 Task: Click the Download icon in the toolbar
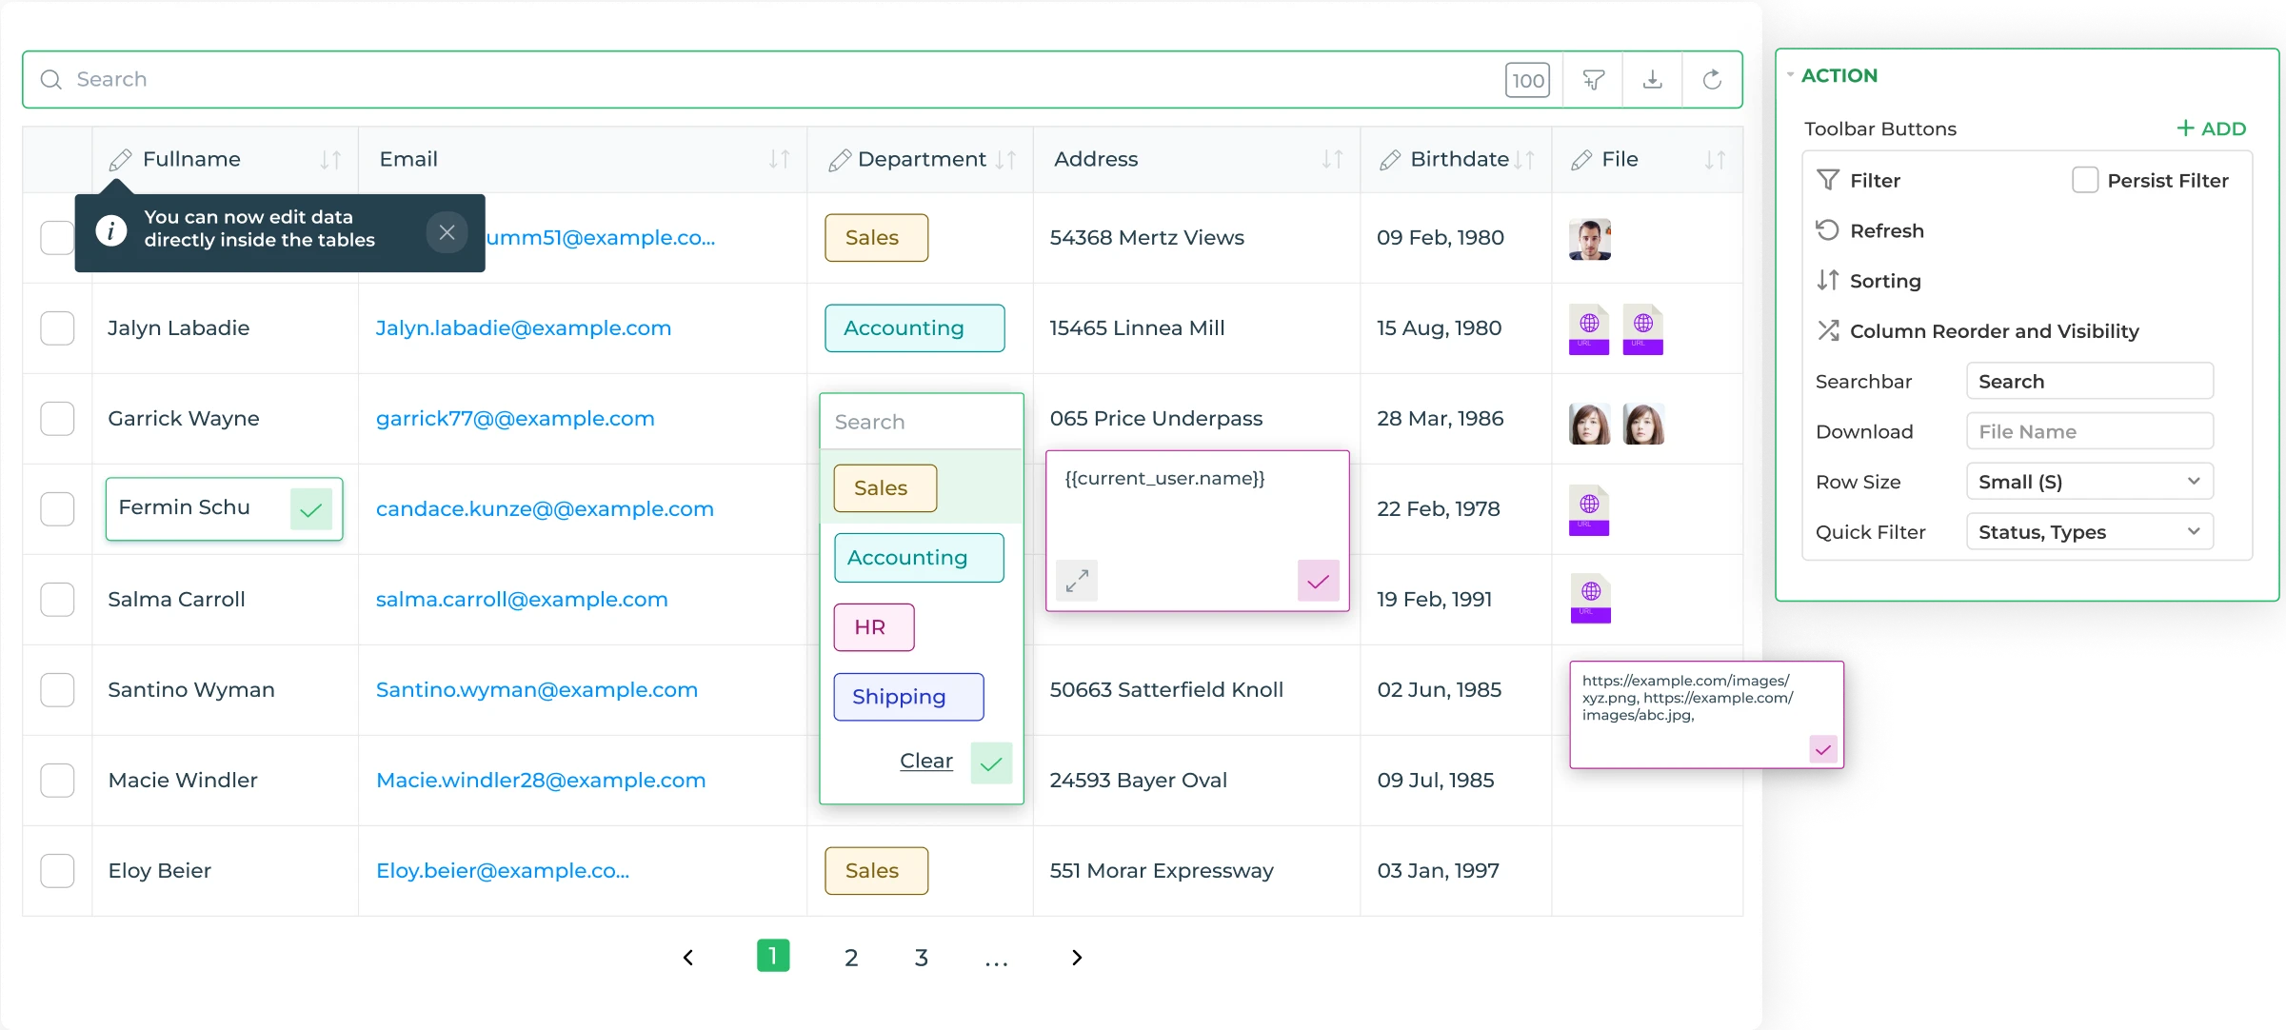pos(1652,79)
